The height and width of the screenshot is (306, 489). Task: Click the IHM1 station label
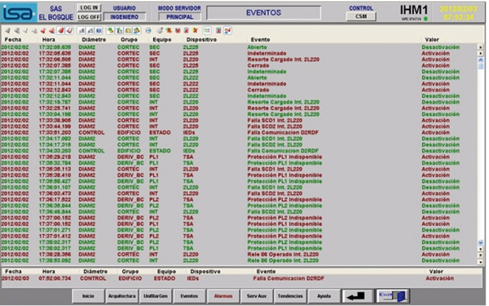[414, 11]
